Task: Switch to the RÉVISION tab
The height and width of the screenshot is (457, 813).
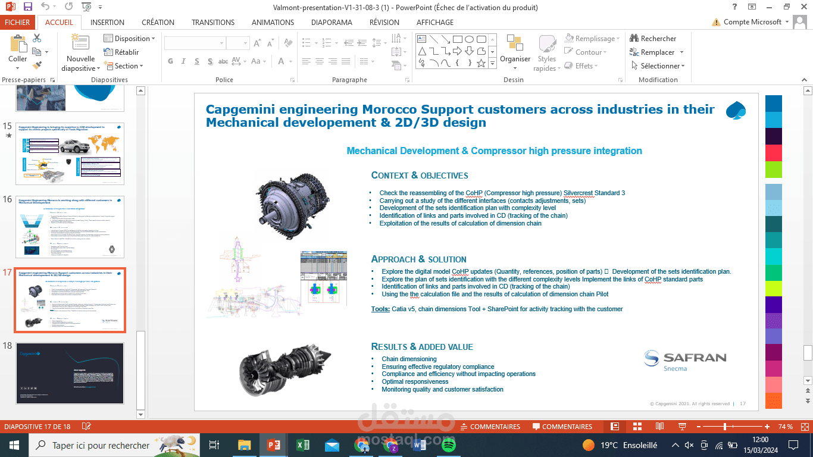Action: [x=384, y=23]
